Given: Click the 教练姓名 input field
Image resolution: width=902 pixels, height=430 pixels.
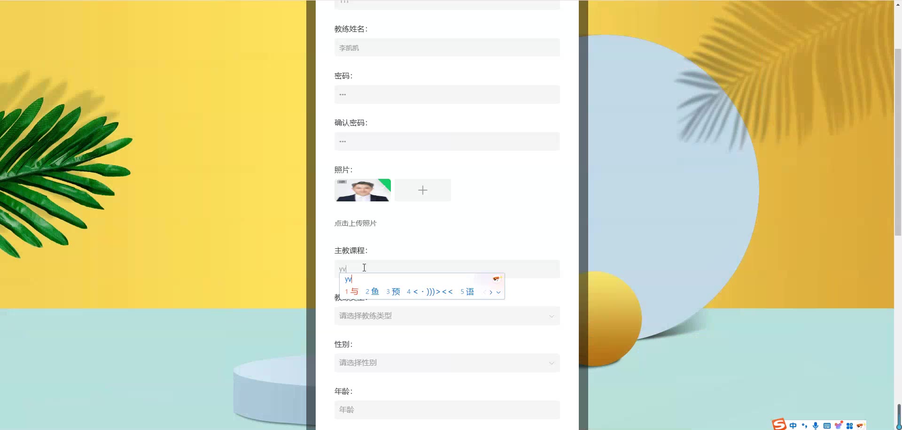Looking at the screenshot, I should (447, 47).
